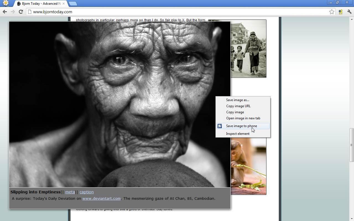Image resolution: width=354 pixels, height=221 pixels.
Task: Open a new tab
Action: click(x=73, y=4)
